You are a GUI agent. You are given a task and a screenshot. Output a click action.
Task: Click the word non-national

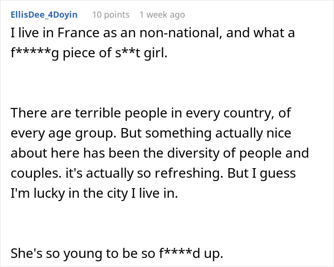point(172,33)
